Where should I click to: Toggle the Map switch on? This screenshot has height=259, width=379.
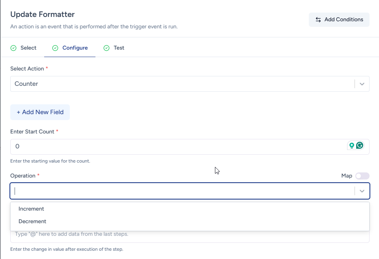362,176
